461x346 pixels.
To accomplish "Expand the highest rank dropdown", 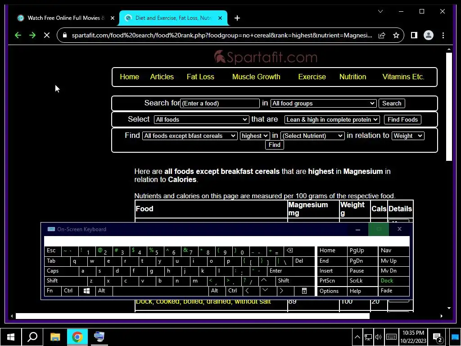I will [255, 136].
